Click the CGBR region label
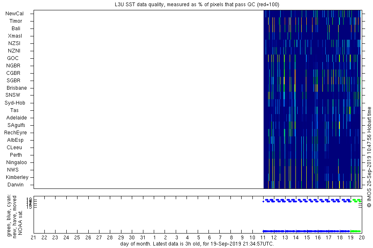 (x=13, y=73)
